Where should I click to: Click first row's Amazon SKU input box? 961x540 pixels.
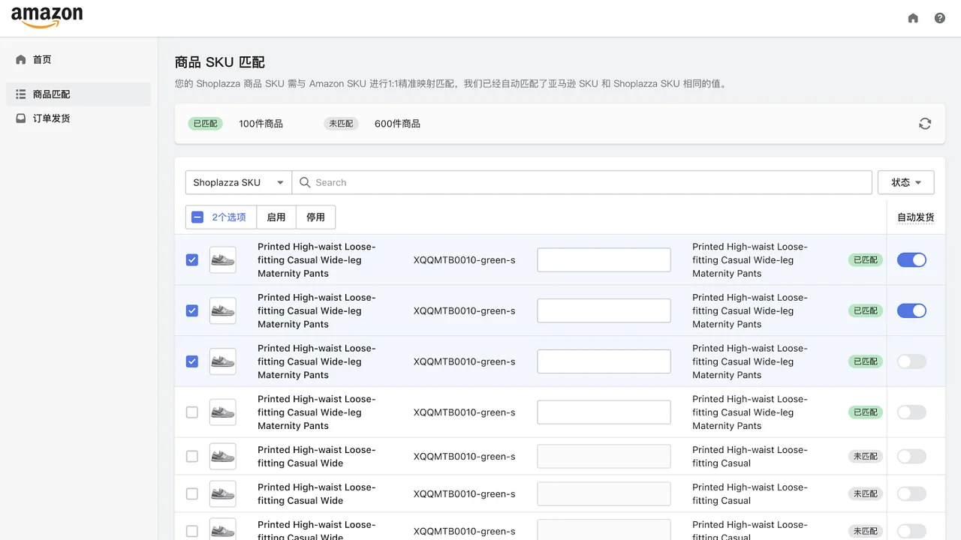pos(604,259)
